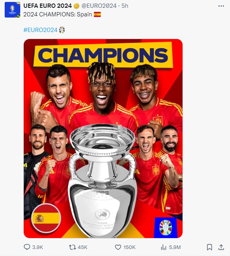Viewport: 230px width, 256px height.
Task: Click the 5h post timestamp
Action: click(x=125, y=6)
